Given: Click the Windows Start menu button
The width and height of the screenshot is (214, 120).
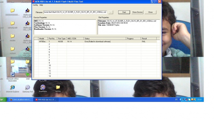Looking at the screenshot, I should (3, 99).
